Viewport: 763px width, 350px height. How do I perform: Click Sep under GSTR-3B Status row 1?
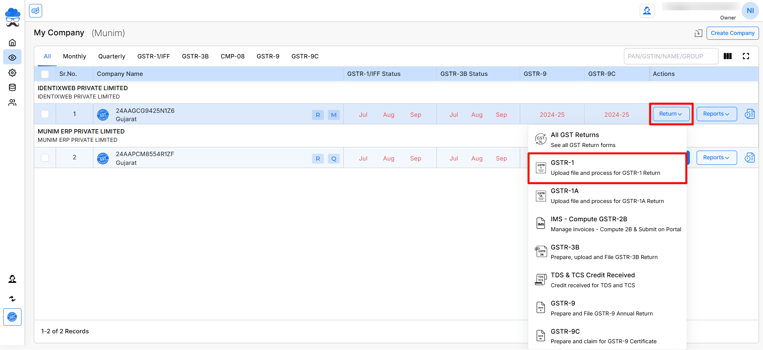click(501, 115)
